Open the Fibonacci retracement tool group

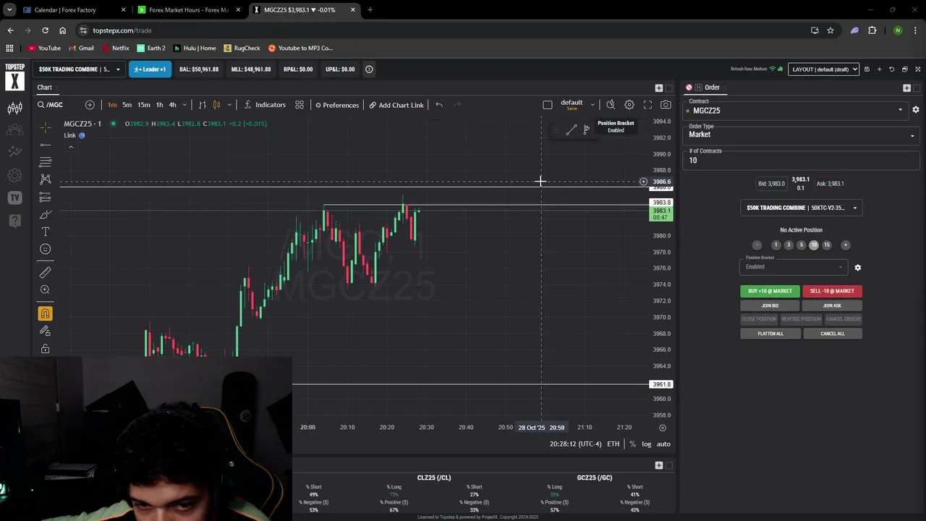(46, 162)
